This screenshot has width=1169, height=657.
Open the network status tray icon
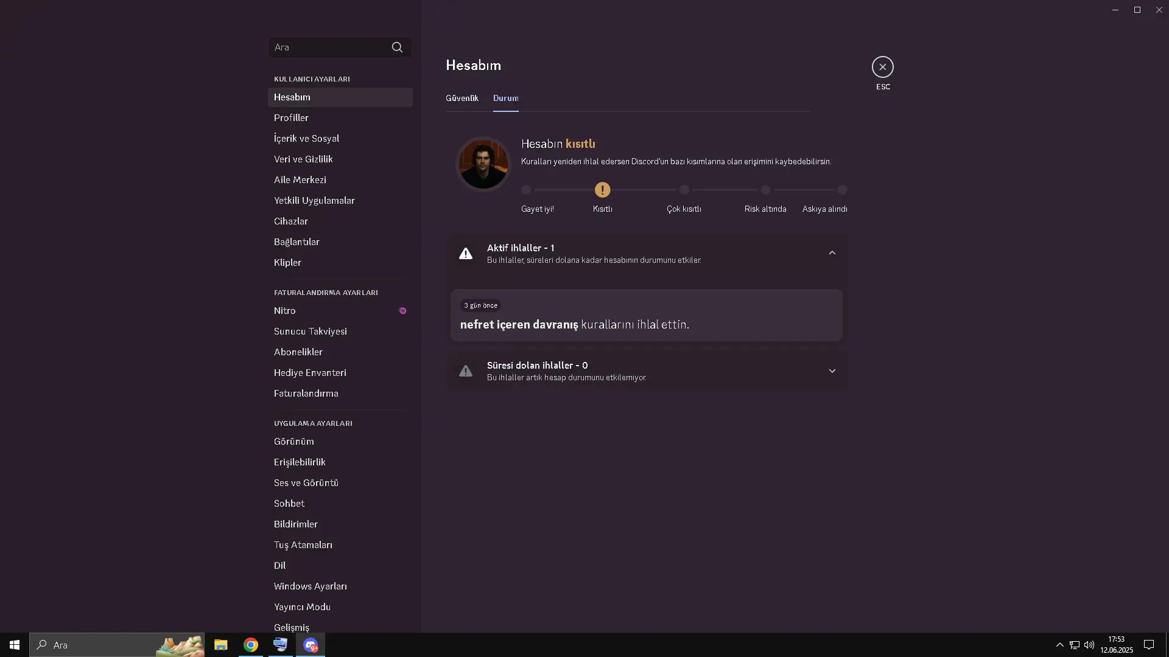coord(1075,645)
